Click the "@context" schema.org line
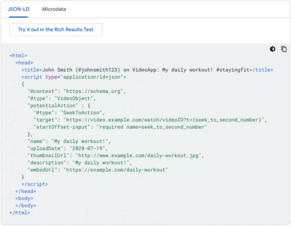Viewport: 291px width, 226px height. 77,91
